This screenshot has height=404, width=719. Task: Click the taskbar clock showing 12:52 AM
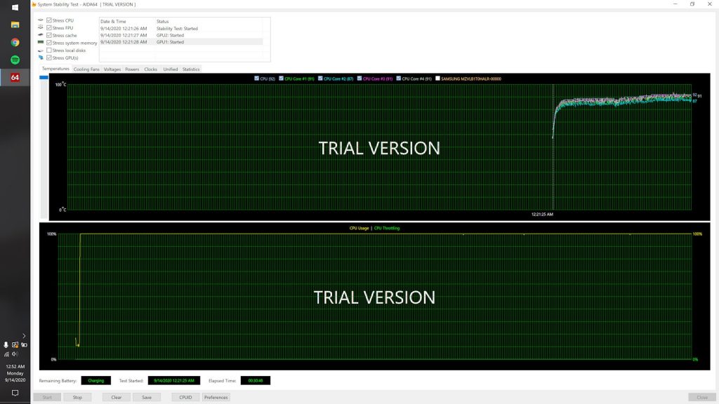pyautogui.click(x=15, y=373)
